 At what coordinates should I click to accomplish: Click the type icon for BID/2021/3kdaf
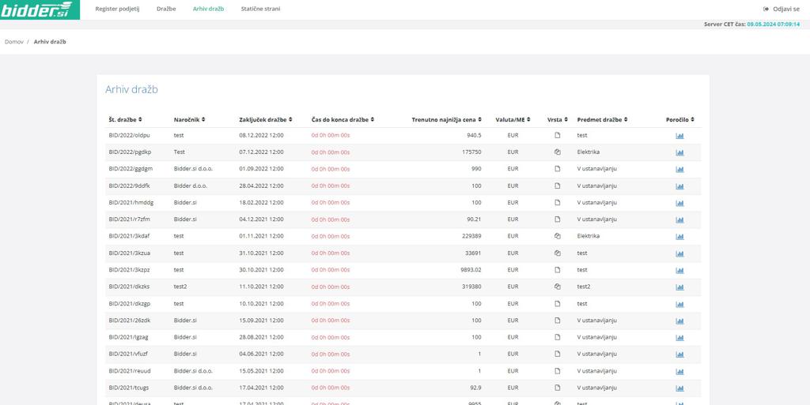coord(558,236)
